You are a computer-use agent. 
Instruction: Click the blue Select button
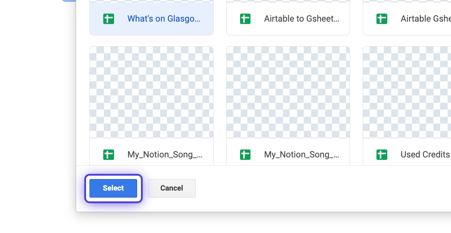coord(113,188)
